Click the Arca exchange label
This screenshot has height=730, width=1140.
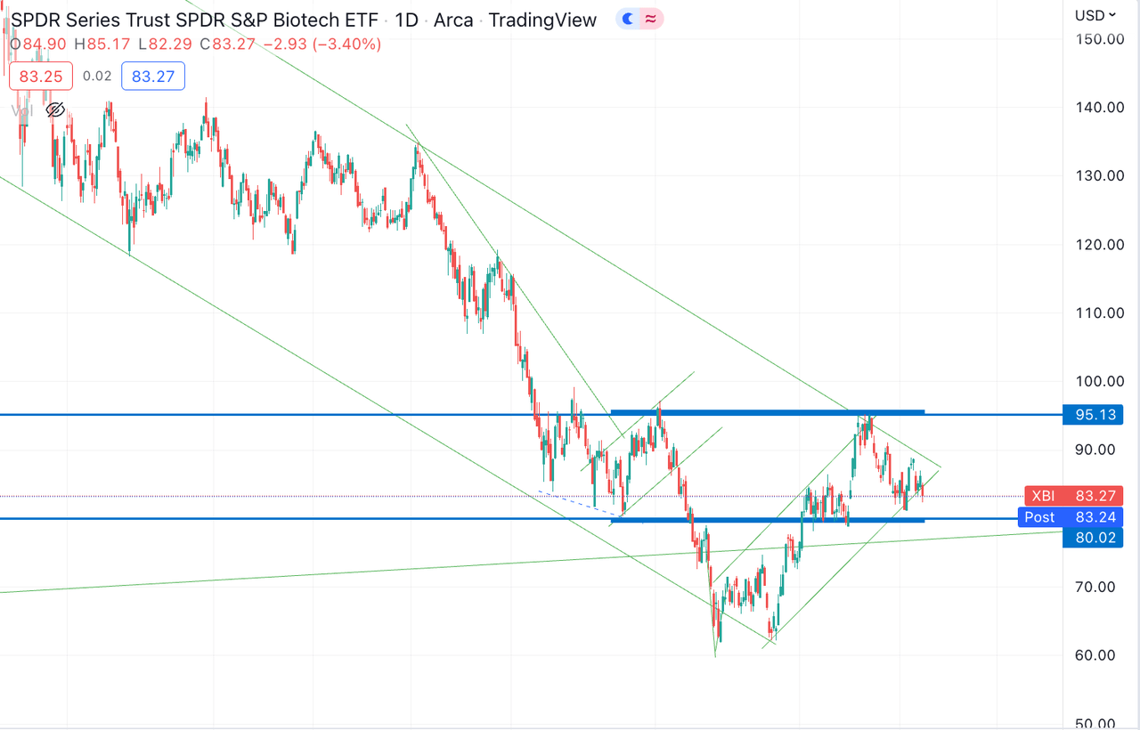(453, 20)
